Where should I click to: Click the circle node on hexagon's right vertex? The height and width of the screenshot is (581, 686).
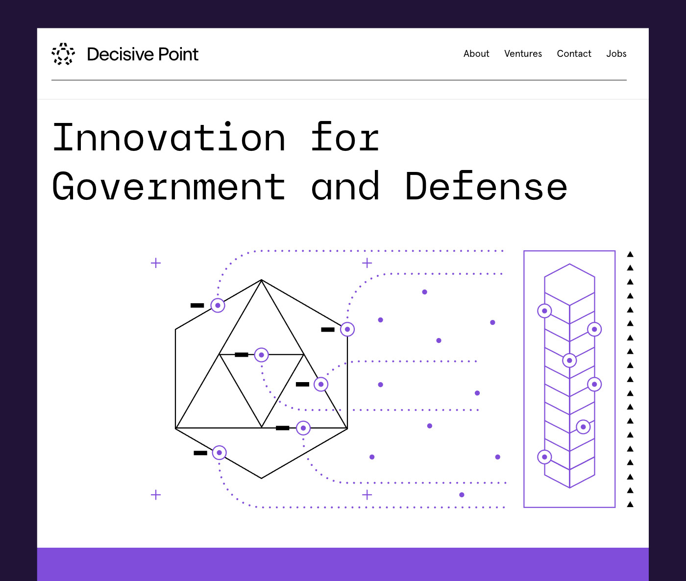pos(347,329)
